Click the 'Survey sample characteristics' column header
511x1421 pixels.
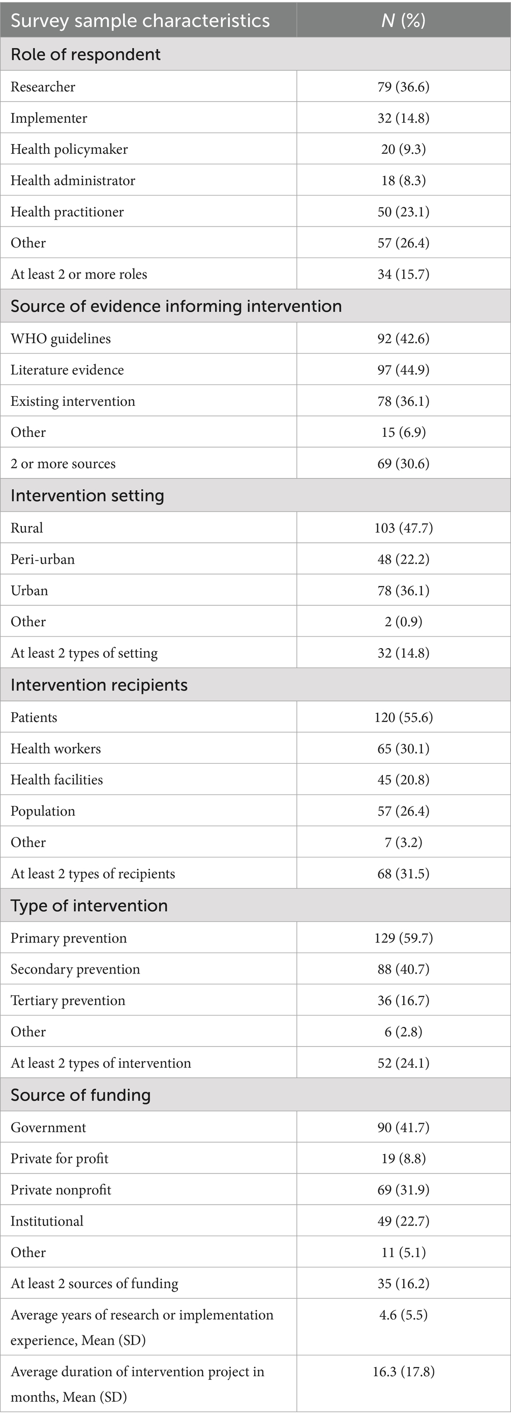(140, 20)
